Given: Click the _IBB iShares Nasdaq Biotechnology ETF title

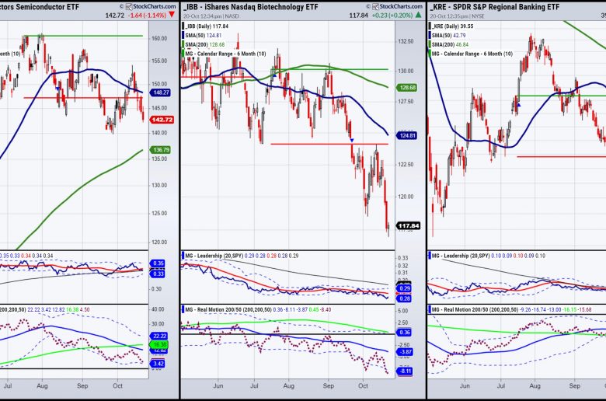Looking at the screenshot, I should point(251,6).
